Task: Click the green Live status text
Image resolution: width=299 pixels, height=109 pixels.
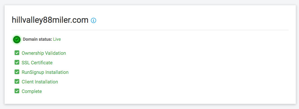Action: [57, 39]
